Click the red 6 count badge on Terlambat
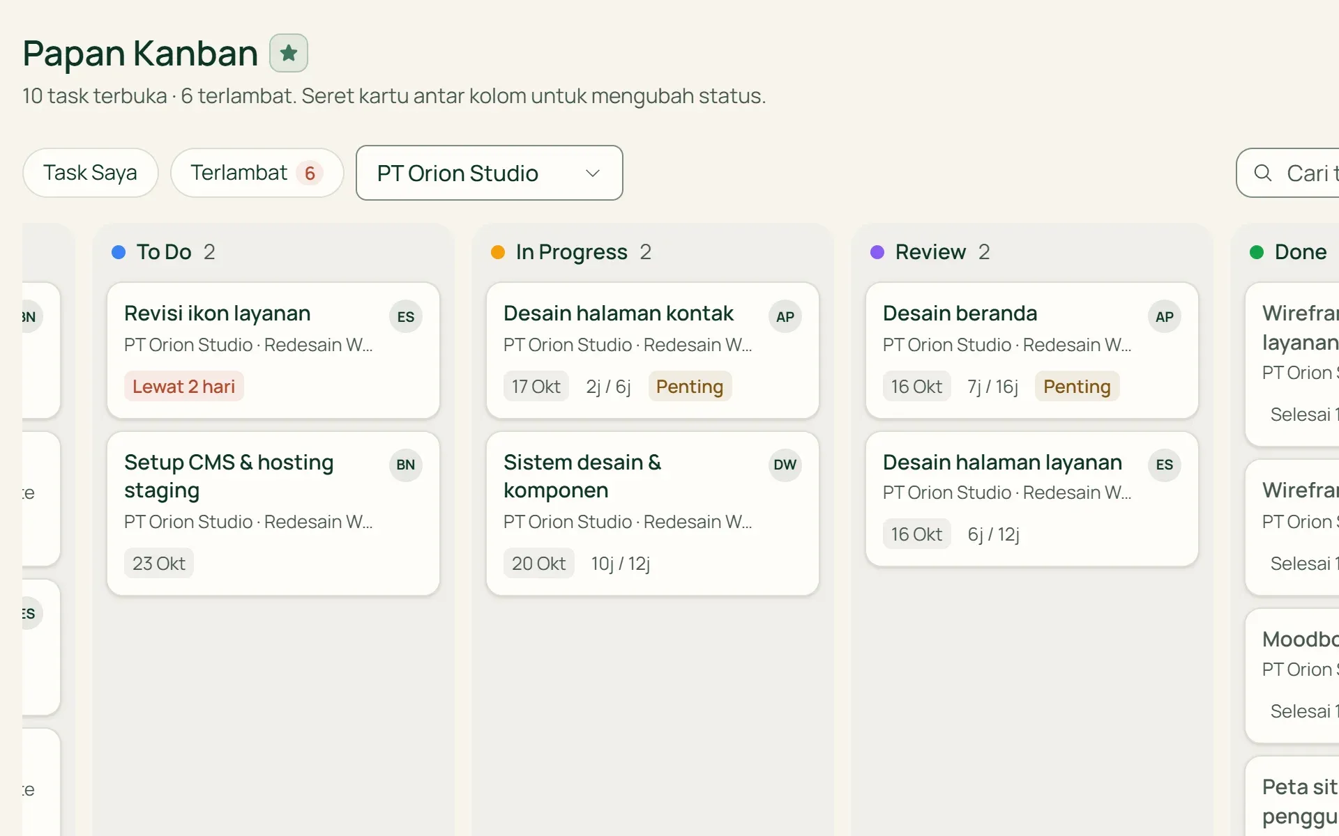 click(x=310, y=173)
